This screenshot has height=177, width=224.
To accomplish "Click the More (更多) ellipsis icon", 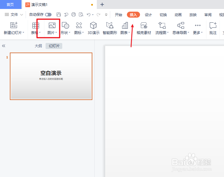I will [x=198, y=25].
